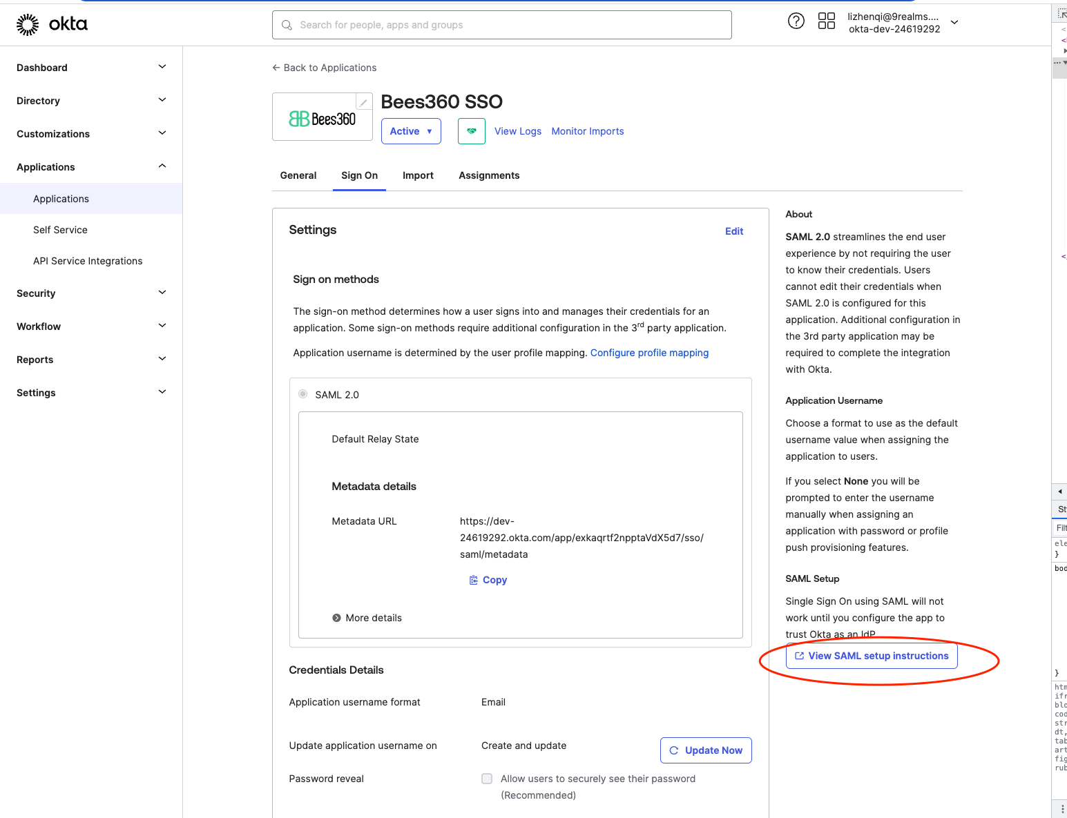Expand the Customizations menu chevron

click(x=162, y=133)
